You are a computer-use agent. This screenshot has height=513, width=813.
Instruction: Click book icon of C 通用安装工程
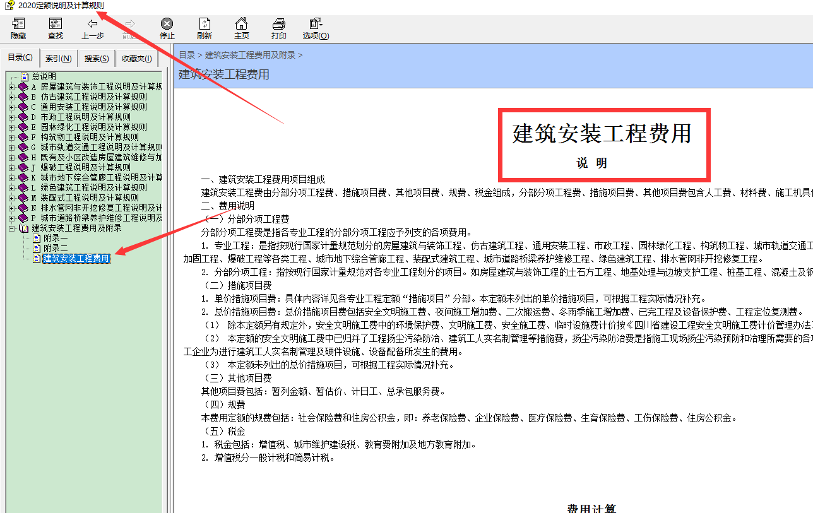[23, 107]
